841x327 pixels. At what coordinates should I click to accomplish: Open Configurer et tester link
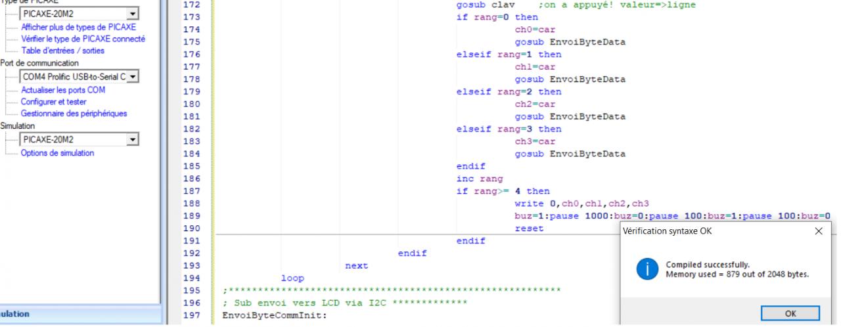54,102
